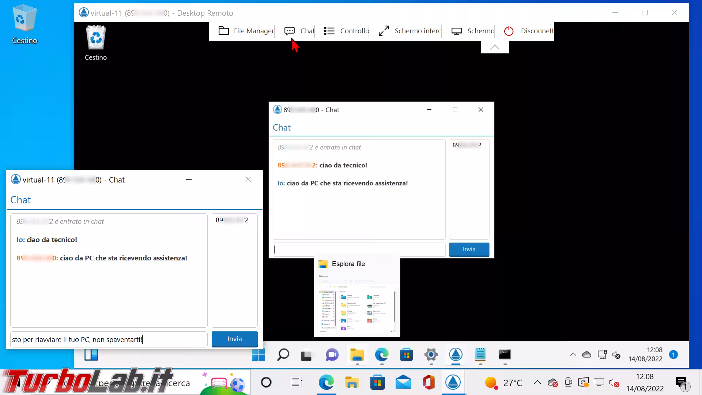Open Chat from remote toolbar
This screenshot has width=702, height=395.
(299, 31)
